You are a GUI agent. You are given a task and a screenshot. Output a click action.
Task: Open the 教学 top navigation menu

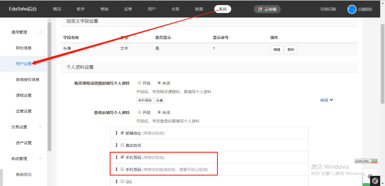81,9
